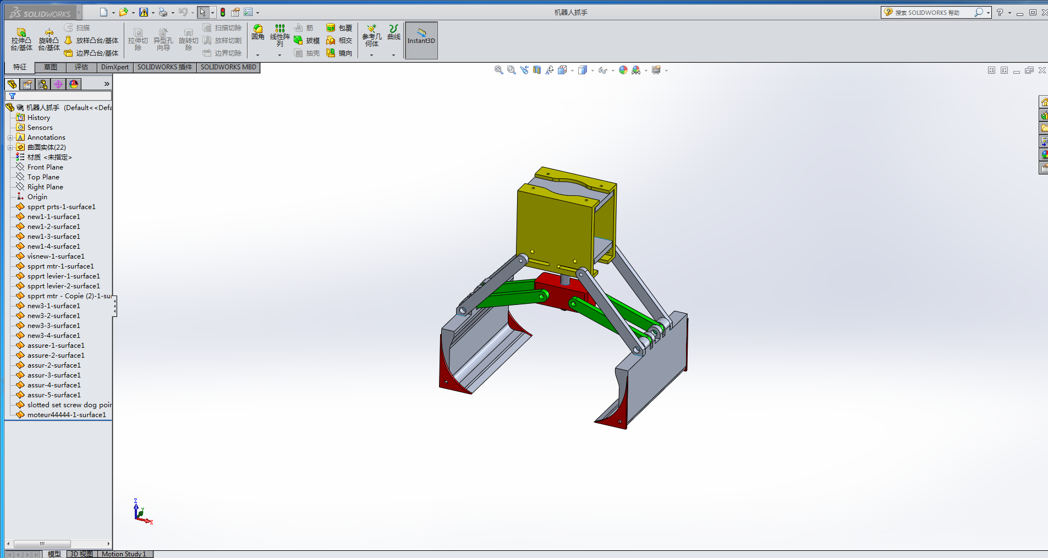Open the PropertyManager panel tab icon
The height and width of the screenshot is (558, 1048).
(28, 84)
